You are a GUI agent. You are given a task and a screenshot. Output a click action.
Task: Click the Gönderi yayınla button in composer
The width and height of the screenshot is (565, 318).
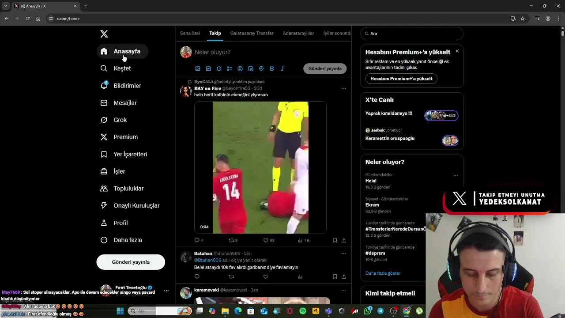coord(325,68)
